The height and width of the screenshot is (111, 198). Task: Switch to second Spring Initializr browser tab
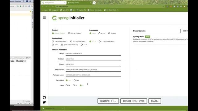pyautogui.click(x=79, y=3)
